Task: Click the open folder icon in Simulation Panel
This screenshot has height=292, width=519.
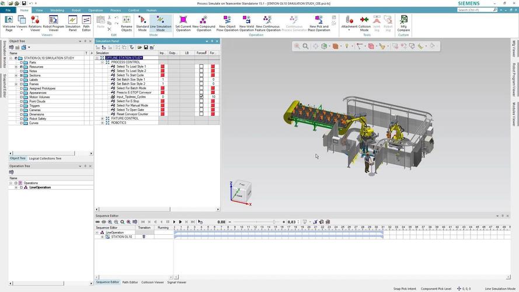Action: (x=140, y=47)
